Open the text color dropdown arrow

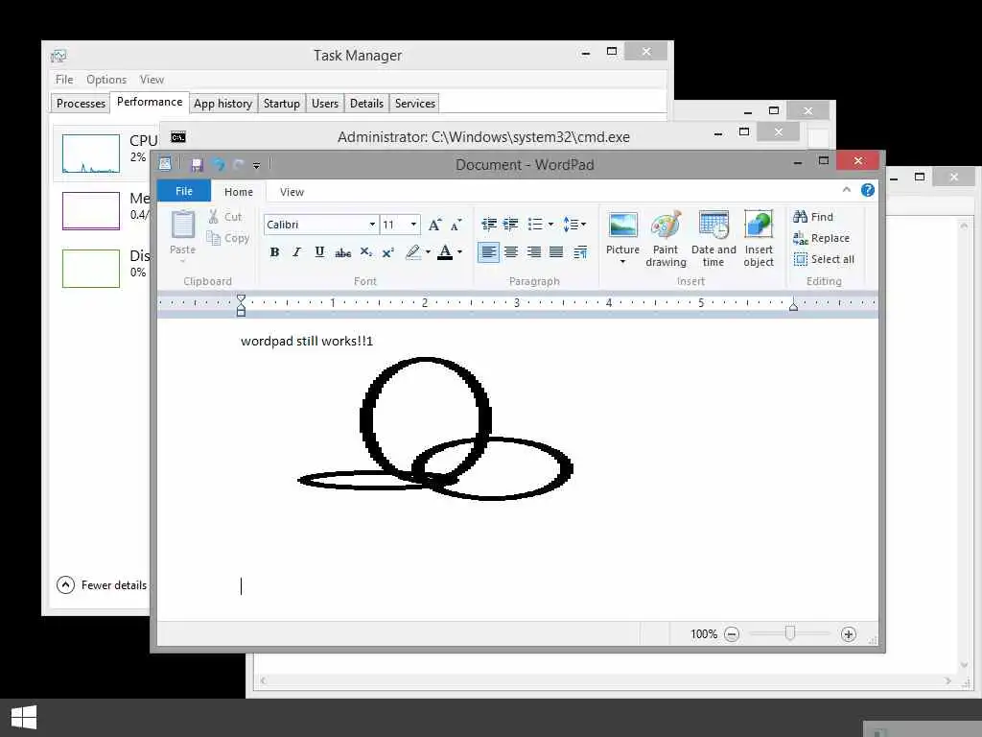(459, 252)
